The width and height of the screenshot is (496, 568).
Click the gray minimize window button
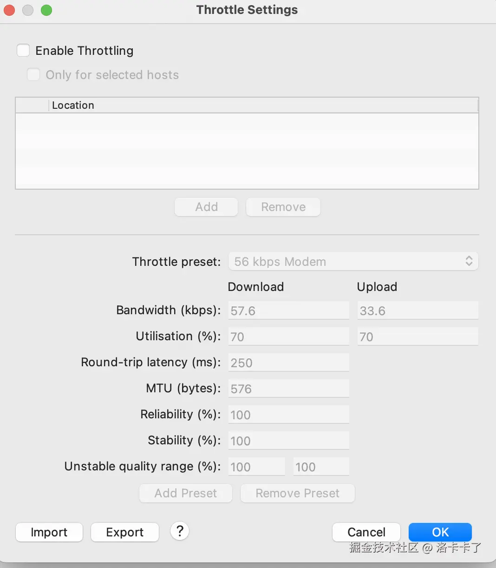pos(28,10)
